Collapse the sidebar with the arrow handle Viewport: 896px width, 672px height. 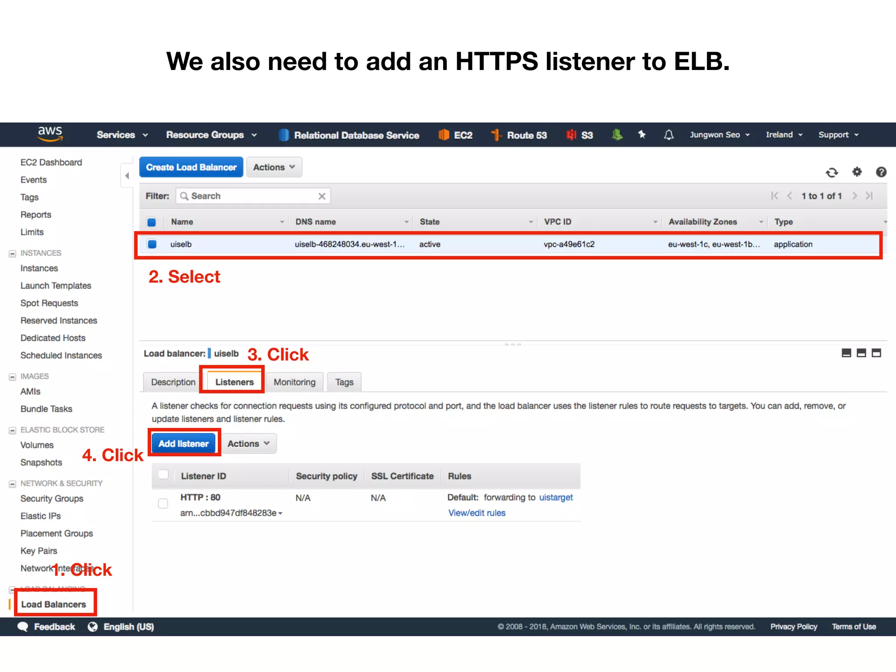tap(127, 176)
